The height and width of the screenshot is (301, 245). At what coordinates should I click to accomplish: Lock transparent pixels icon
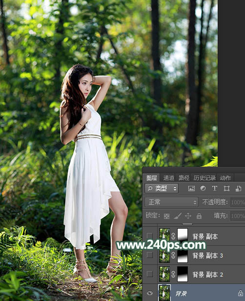point(166,216)
